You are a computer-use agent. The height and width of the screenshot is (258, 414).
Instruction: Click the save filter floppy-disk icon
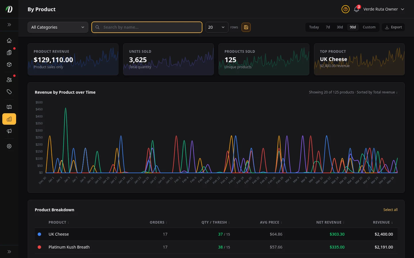(246, 27)
